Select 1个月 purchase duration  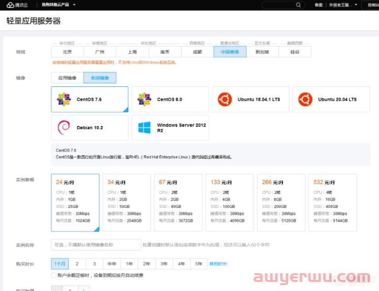click(x=60, y=264)
